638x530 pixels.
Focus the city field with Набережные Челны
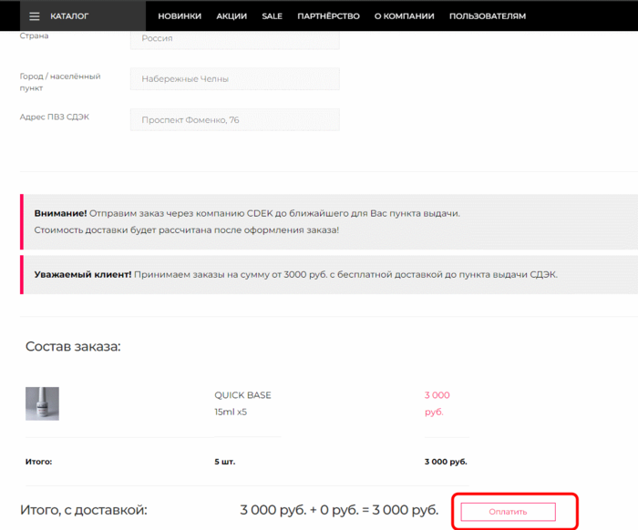coord(234,79)
